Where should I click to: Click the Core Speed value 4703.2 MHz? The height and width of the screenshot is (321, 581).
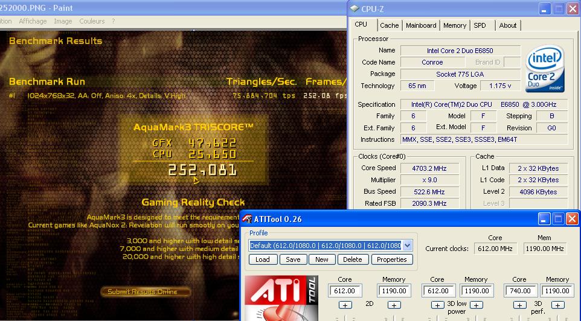[x=429, y=168]
